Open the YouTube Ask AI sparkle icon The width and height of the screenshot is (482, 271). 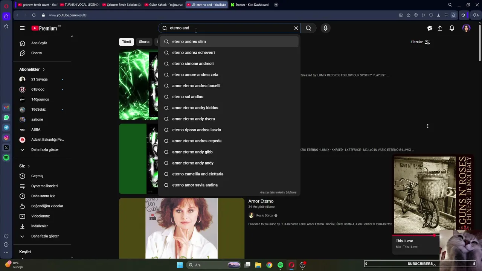tap(430, 28)
